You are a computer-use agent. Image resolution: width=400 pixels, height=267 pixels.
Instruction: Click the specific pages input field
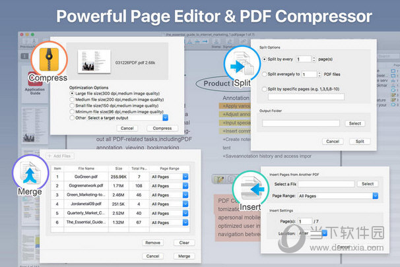tap(306, 96)
